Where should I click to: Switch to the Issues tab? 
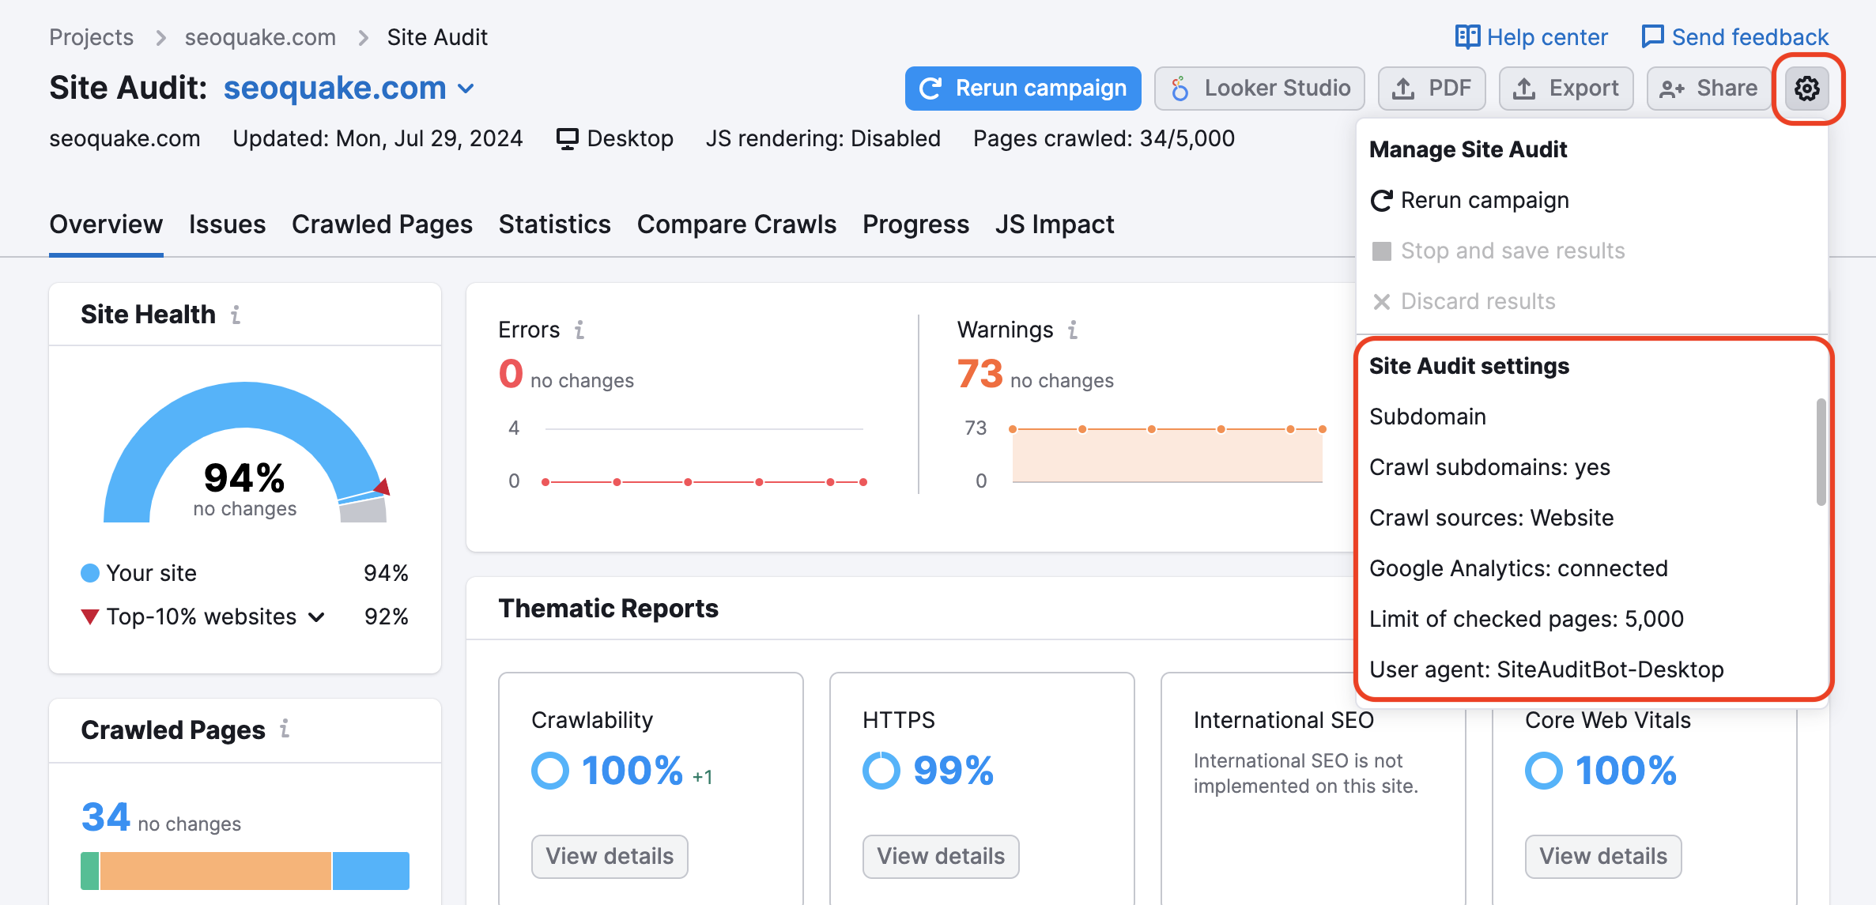(227, 224)
